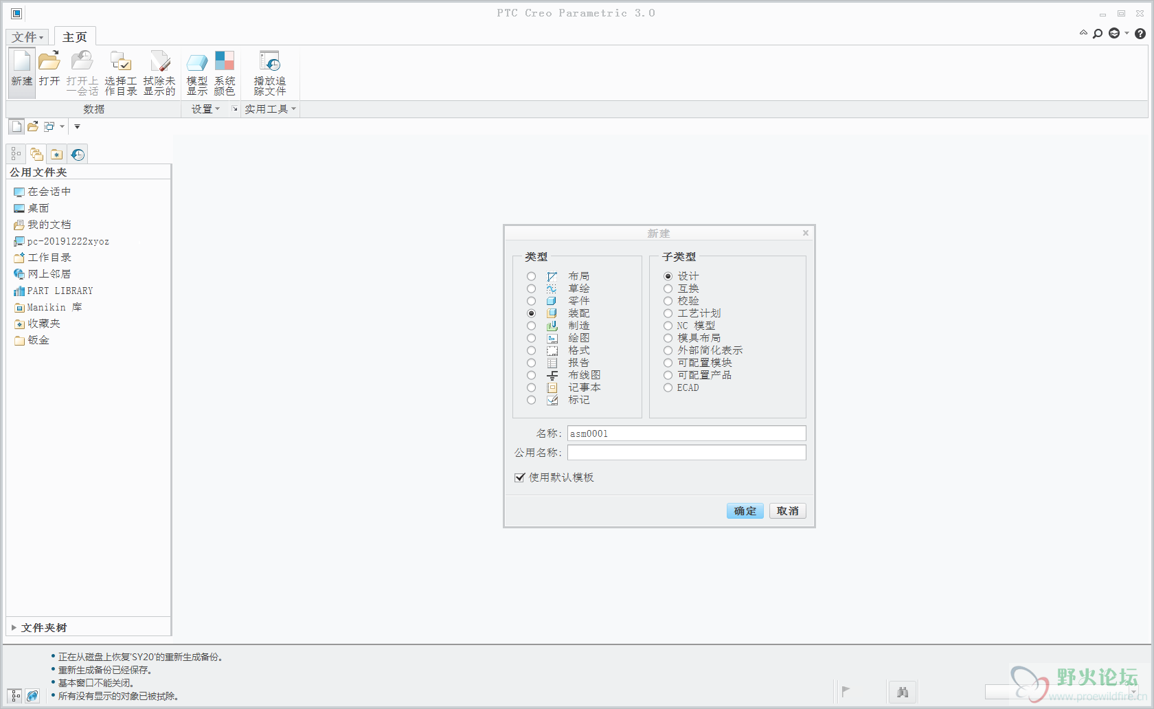The image size is (1154, 709).
Task: Open 钣金 folder item
Action: point(32,340)
